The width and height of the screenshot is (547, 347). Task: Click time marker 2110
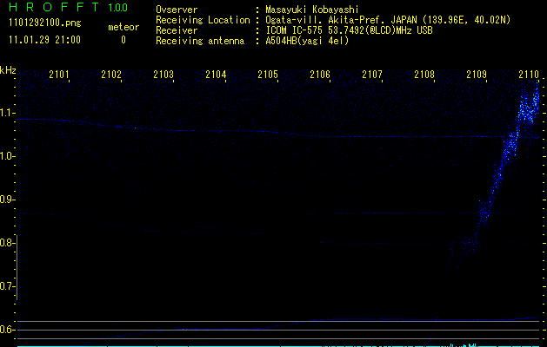coord(529,74)
